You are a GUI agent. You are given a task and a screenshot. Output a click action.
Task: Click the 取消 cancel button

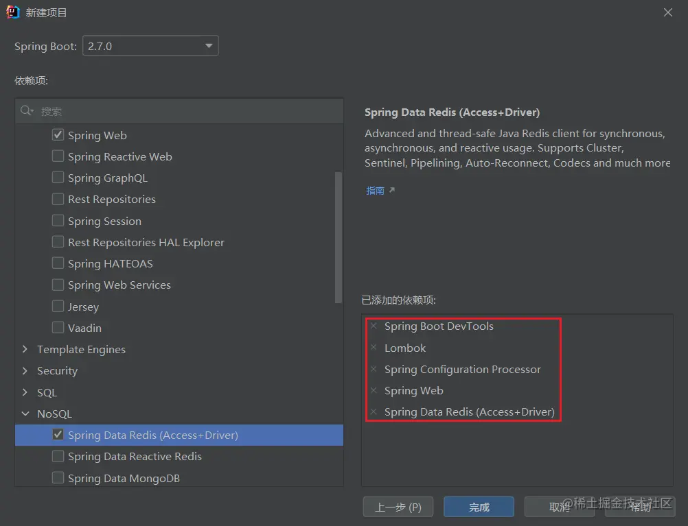pos(560,507)
